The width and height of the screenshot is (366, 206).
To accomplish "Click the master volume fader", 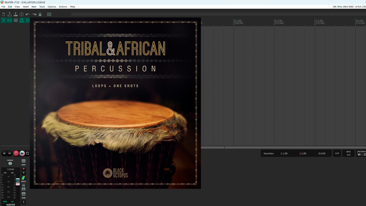I will [18, 182].
